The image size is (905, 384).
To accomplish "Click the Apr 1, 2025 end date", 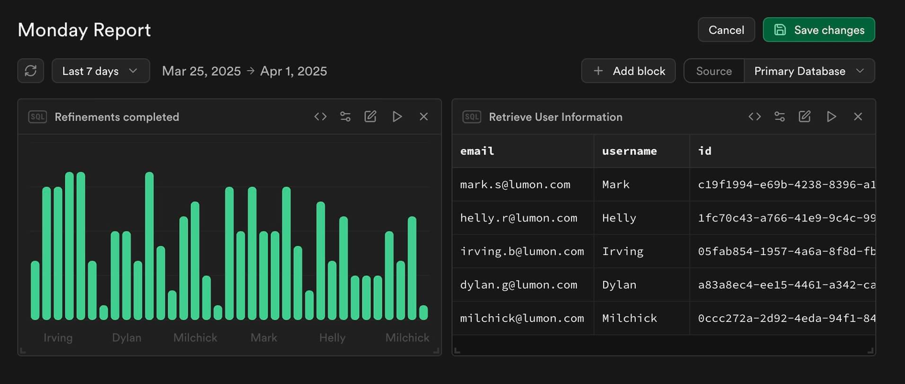I will (294, 71).
